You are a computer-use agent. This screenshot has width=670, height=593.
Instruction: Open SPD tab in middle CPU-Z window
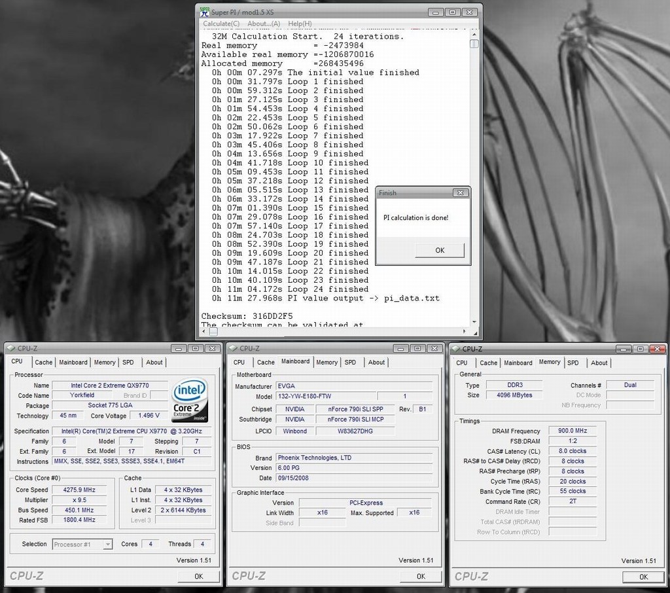[x=351, y=362]
